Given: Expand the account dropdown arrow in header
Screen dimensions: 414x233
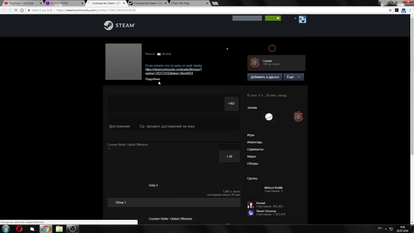Looking at the screenshot, I should click(295, 18).
